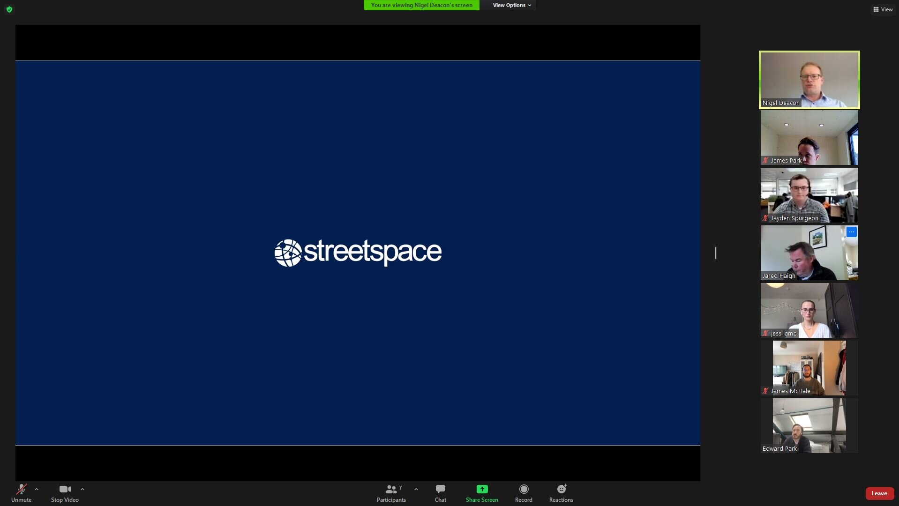The image size is (899, 506).
Task: Start recording with the Record button
Action: (524, 493)
